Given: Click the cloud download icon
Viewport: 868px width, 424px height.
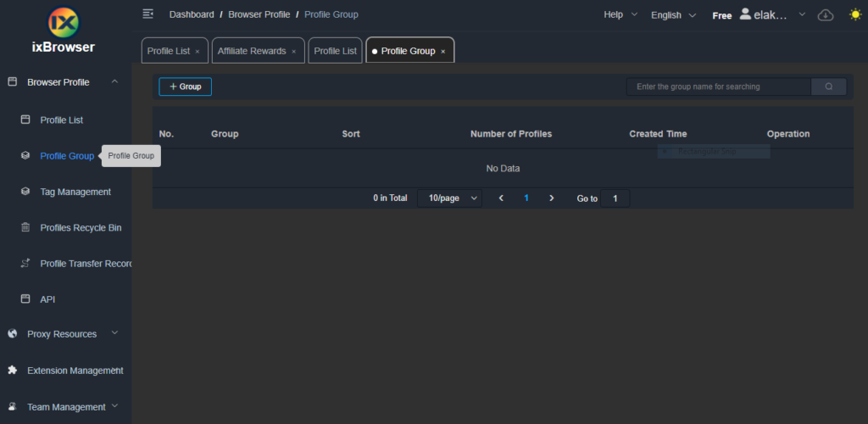Looking at the screenshot, I should click(x=825, y=15).
